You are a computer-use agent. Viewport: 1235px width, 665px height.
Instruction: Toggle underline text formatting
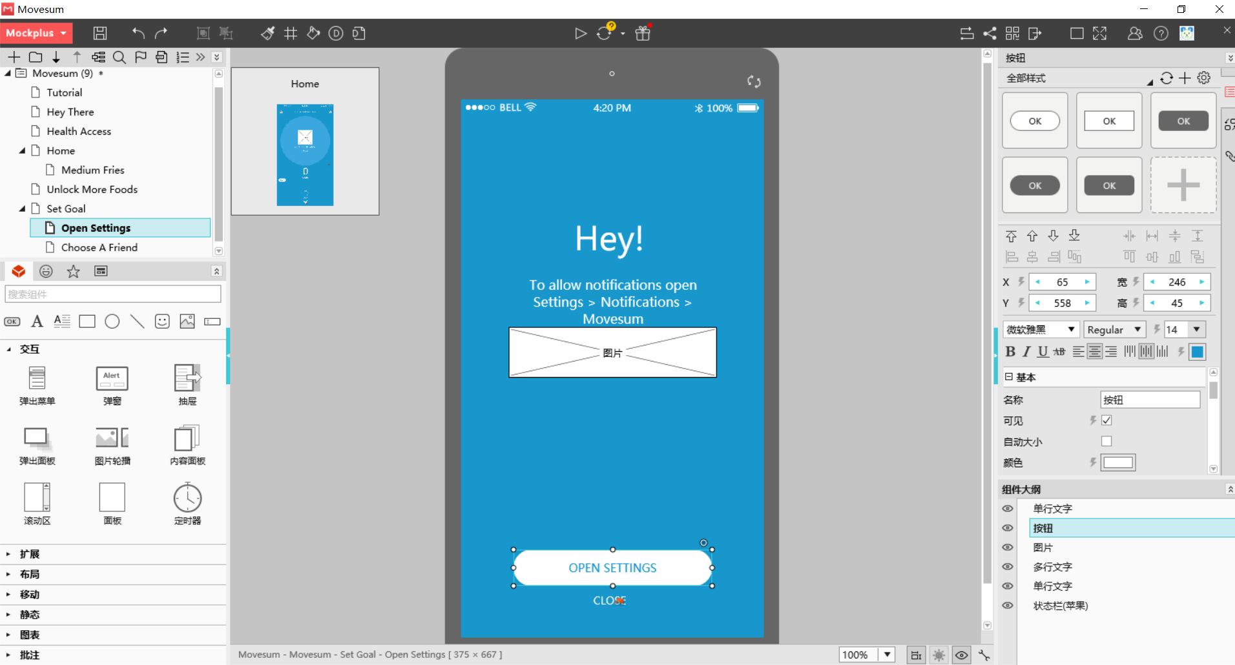point(1043,351)
